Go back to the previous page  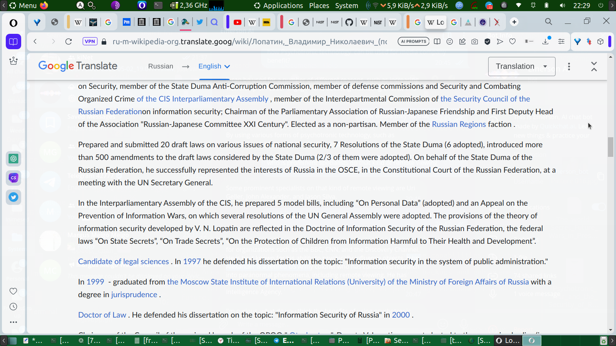coord(35,42)
